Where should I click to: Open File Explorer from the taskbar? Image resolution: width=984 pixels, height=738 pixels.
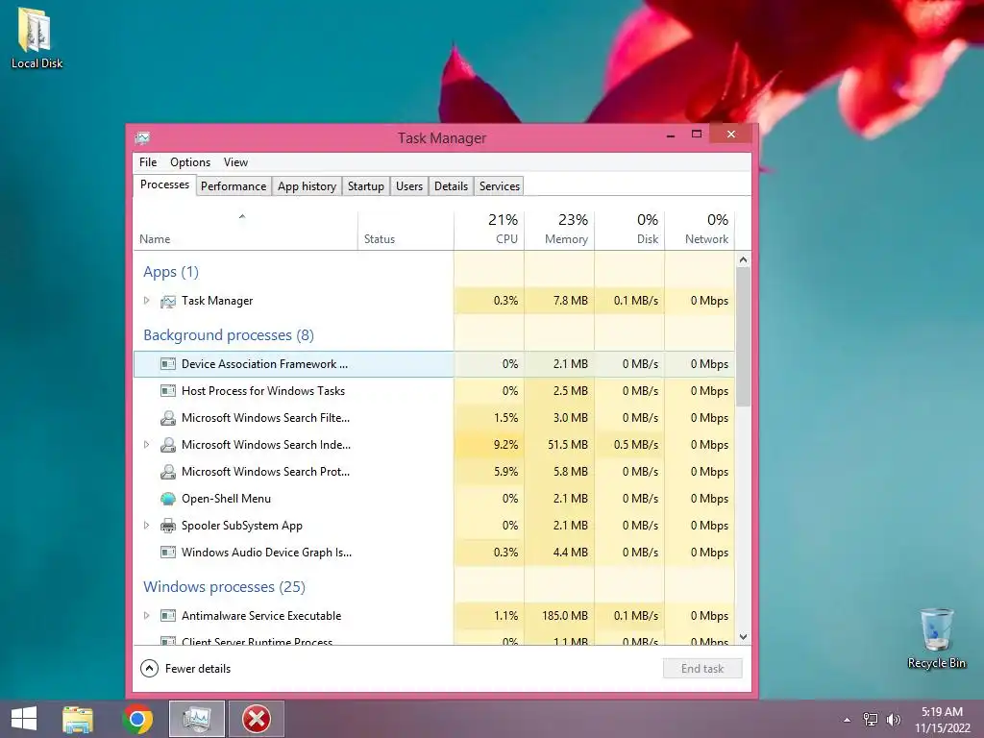tap(78, 719)
